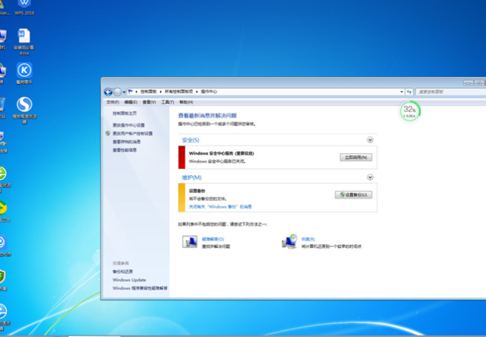
Task: Open the WPS 2019 desktop icon
Action: pos(24,8)
